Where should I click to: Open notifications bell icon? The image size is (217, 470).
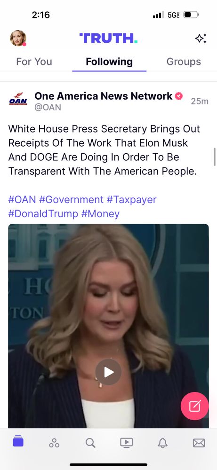tap(163, 443)
